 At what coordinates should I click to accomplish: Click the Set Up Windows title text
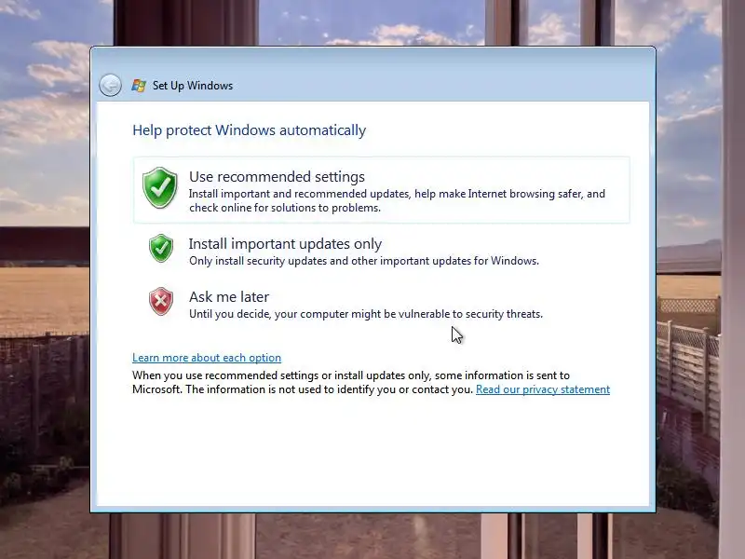193,86
